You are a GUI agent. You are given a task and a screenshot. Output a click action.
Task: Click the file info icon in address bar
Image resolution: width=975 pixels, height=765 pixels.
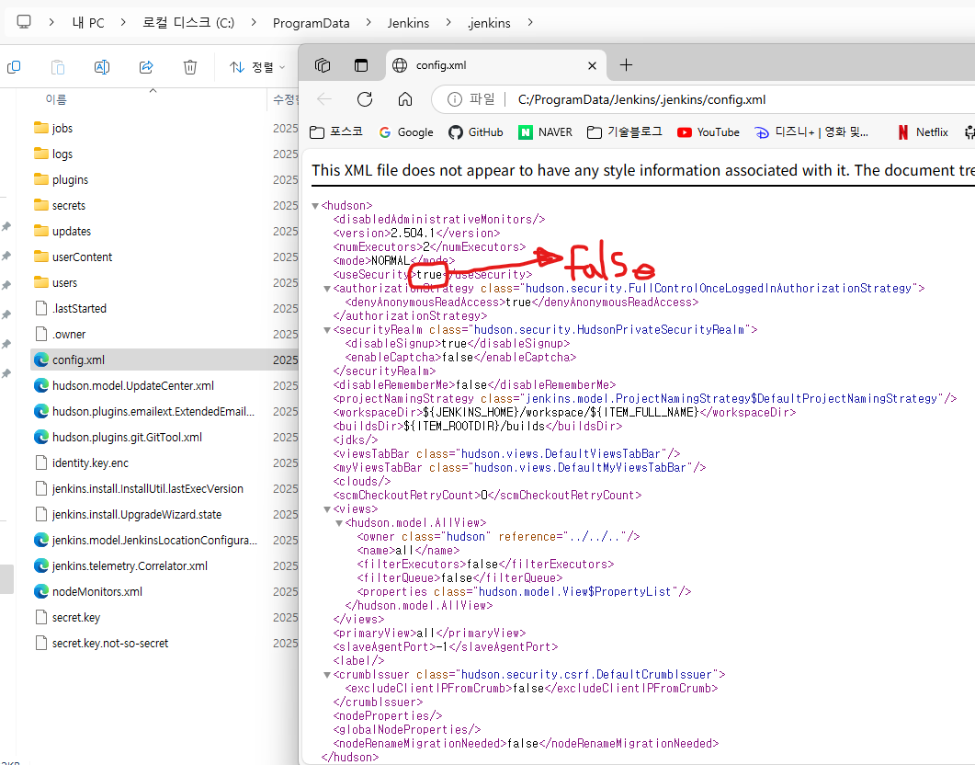pyautogui.click(x=455, y=99)
